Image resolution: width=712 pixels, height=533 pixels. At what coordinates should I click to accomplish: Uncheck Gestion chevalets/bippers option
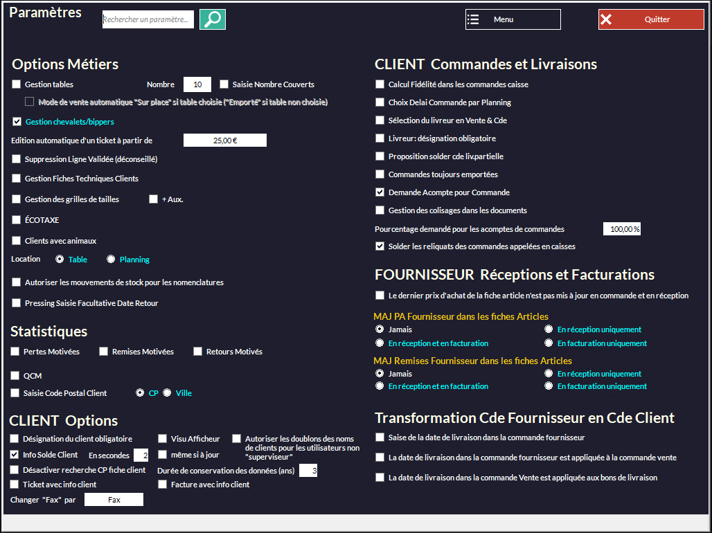[17, 122]
